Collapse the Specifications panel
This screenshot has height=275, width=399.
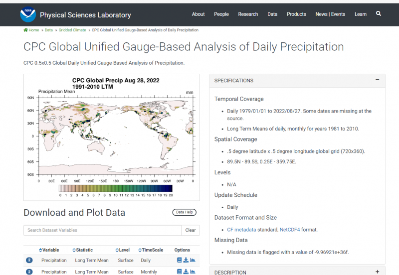[377, 80]
